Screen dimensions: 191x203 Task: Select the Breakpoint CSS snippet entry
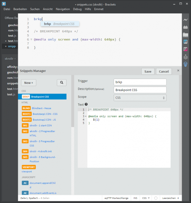point(42,97)
